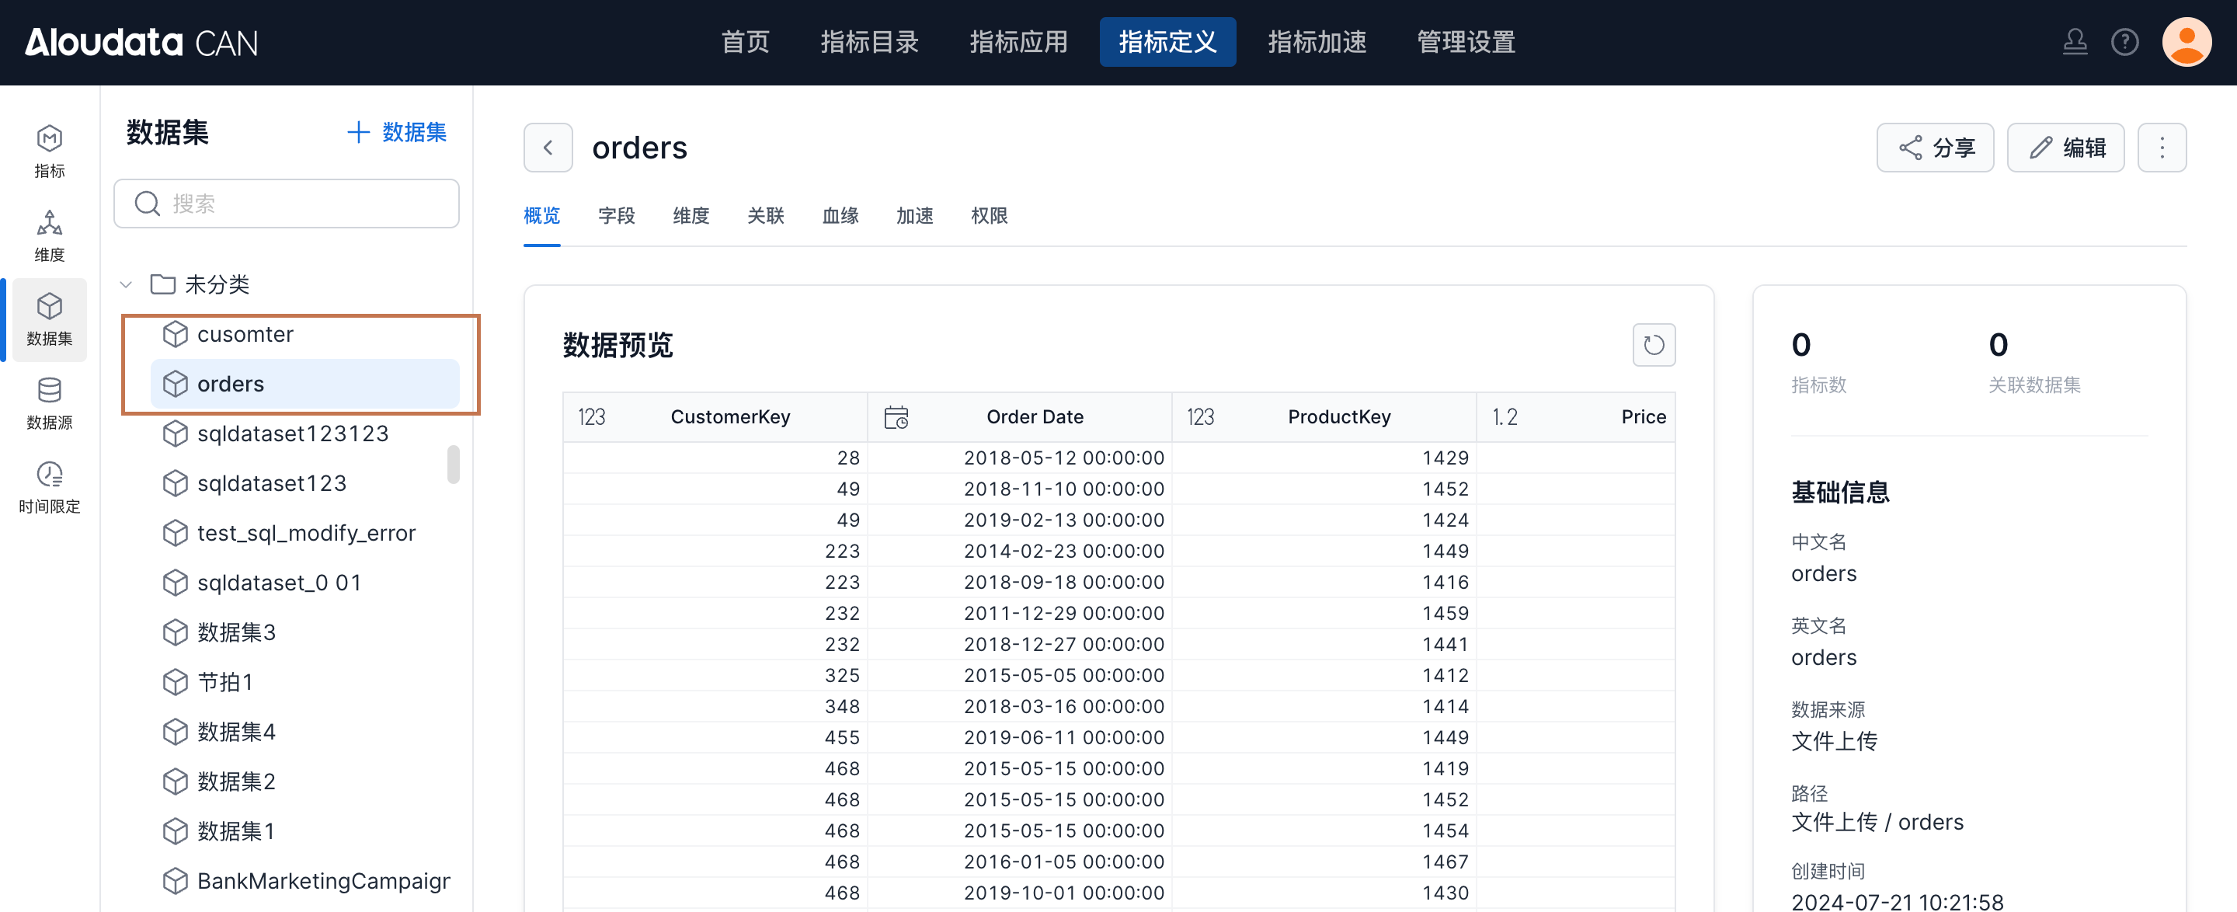
Task: Add a new 数据集 via the plus button
Action: tap(397, 132)
